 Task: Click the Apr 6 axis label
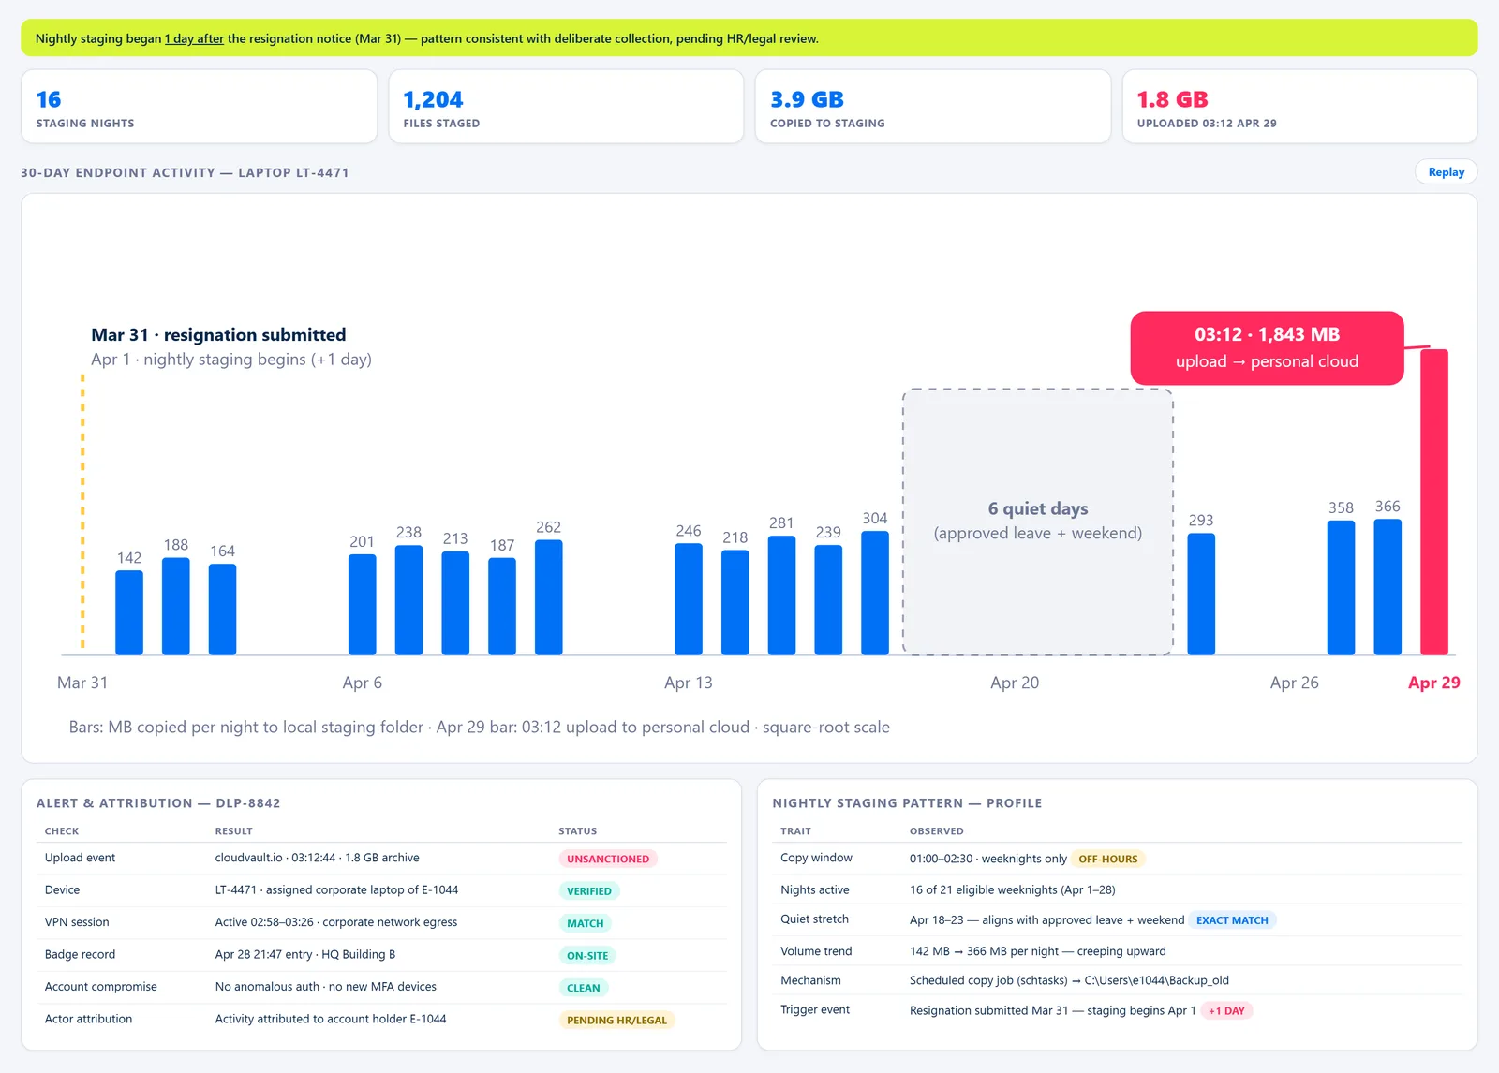pos(363,683)
